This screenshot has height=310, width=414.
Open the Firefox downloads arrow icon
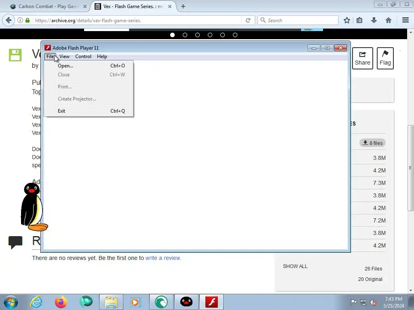[374, 20]
